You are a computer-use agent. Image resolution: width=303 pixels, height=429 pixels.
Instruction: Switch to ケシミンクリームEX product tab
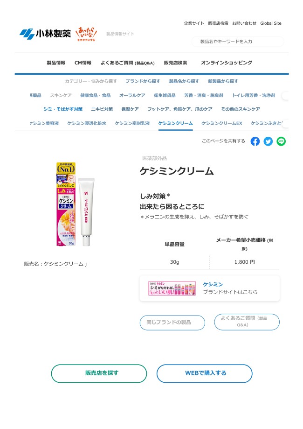click(x=222, y=123)
